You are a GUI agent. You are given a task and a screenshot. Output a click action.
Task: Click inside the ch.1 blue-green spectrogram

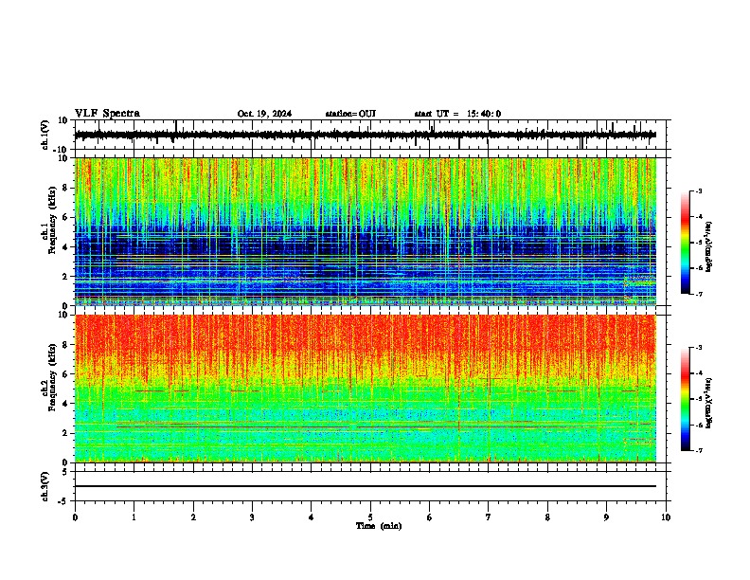pyautogui.click(x=366, y=231)
